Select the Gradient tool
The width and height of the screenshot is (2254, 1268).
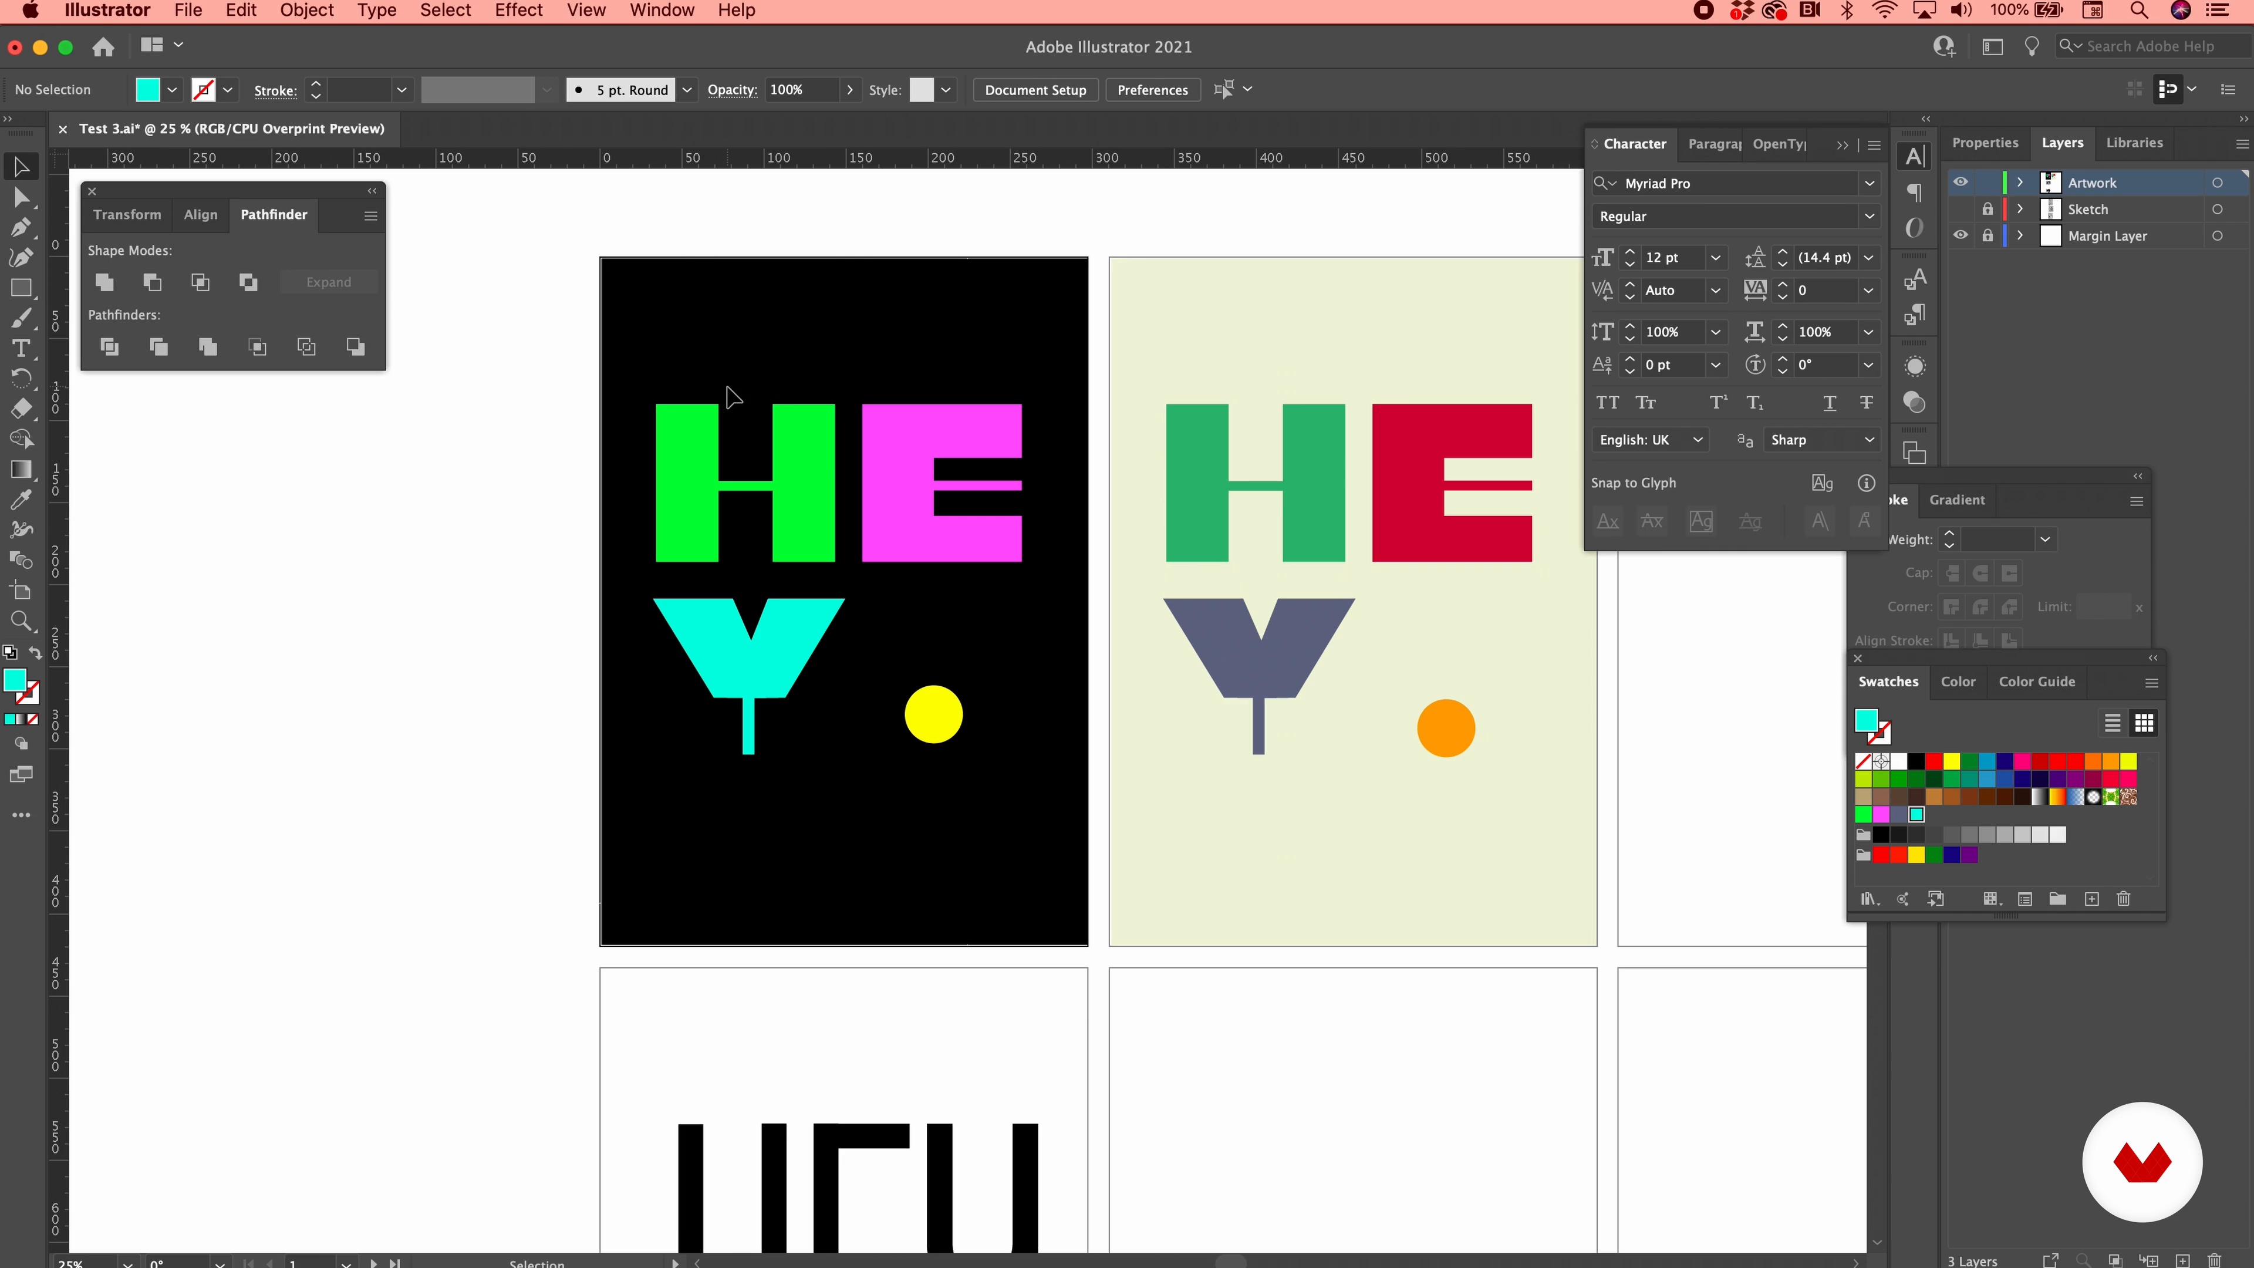coord(21,470)
